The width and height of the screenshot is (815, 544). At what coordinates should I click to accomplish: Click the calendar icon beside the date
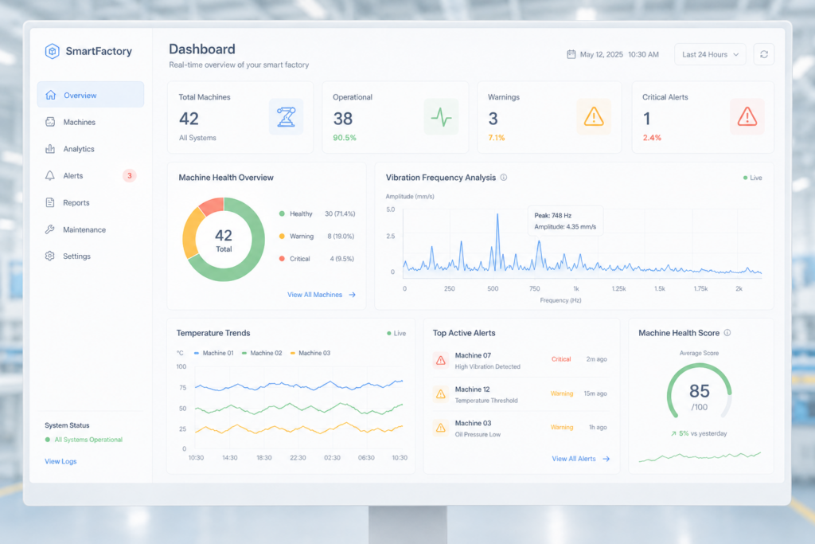571,54
